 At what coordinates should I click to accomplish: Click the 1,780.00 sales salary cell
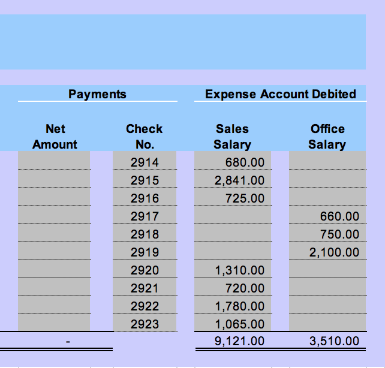[233, 304]
